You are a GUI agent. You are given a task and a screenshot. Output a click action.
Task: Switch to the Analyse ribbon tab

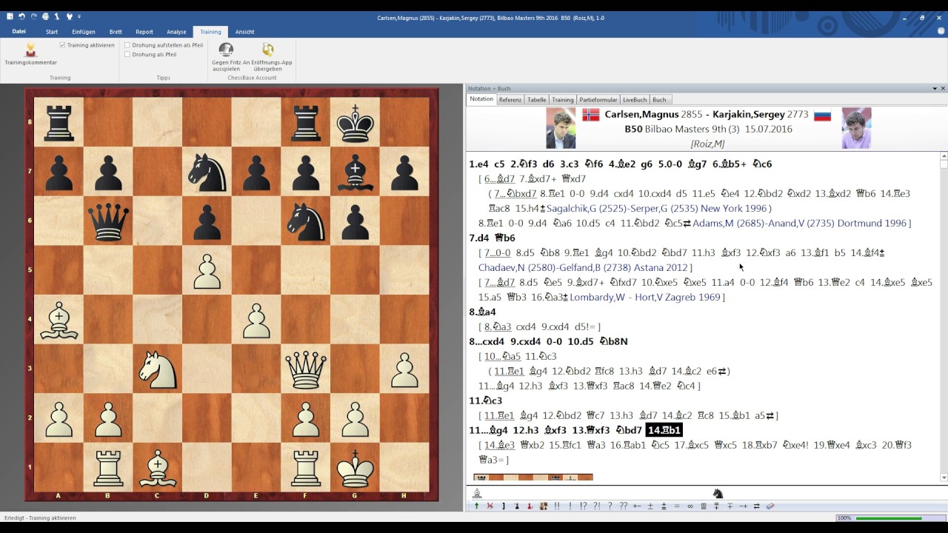coord(176,32)
